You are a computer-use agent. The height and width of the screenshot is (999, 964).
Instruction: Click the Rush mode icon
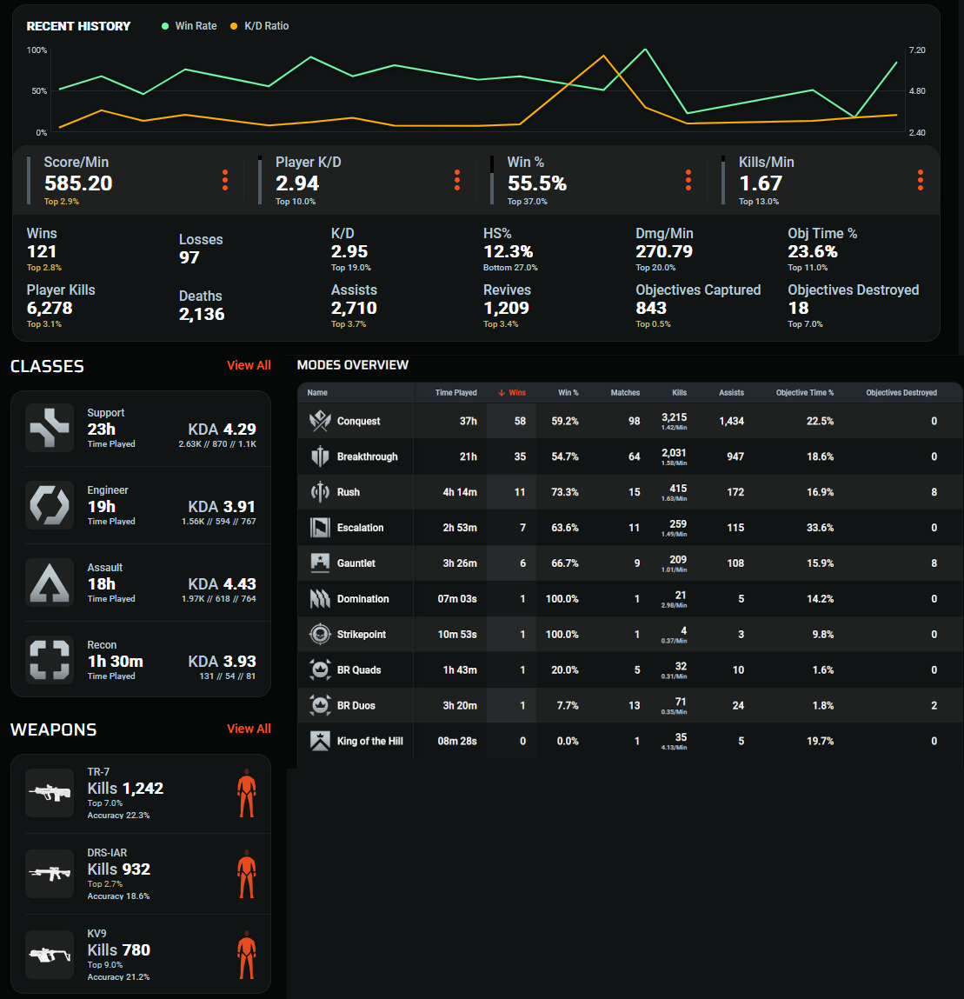[320, 492]
